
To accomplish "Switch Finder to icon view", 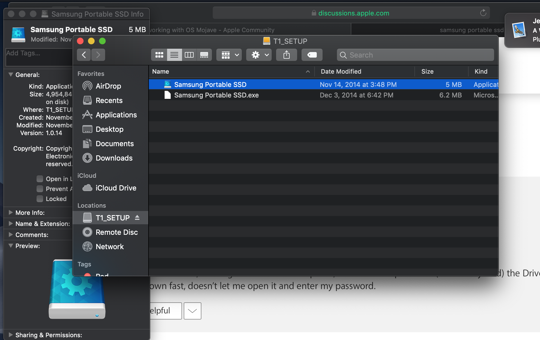I will pyautogui.click(x=159, y=55).
